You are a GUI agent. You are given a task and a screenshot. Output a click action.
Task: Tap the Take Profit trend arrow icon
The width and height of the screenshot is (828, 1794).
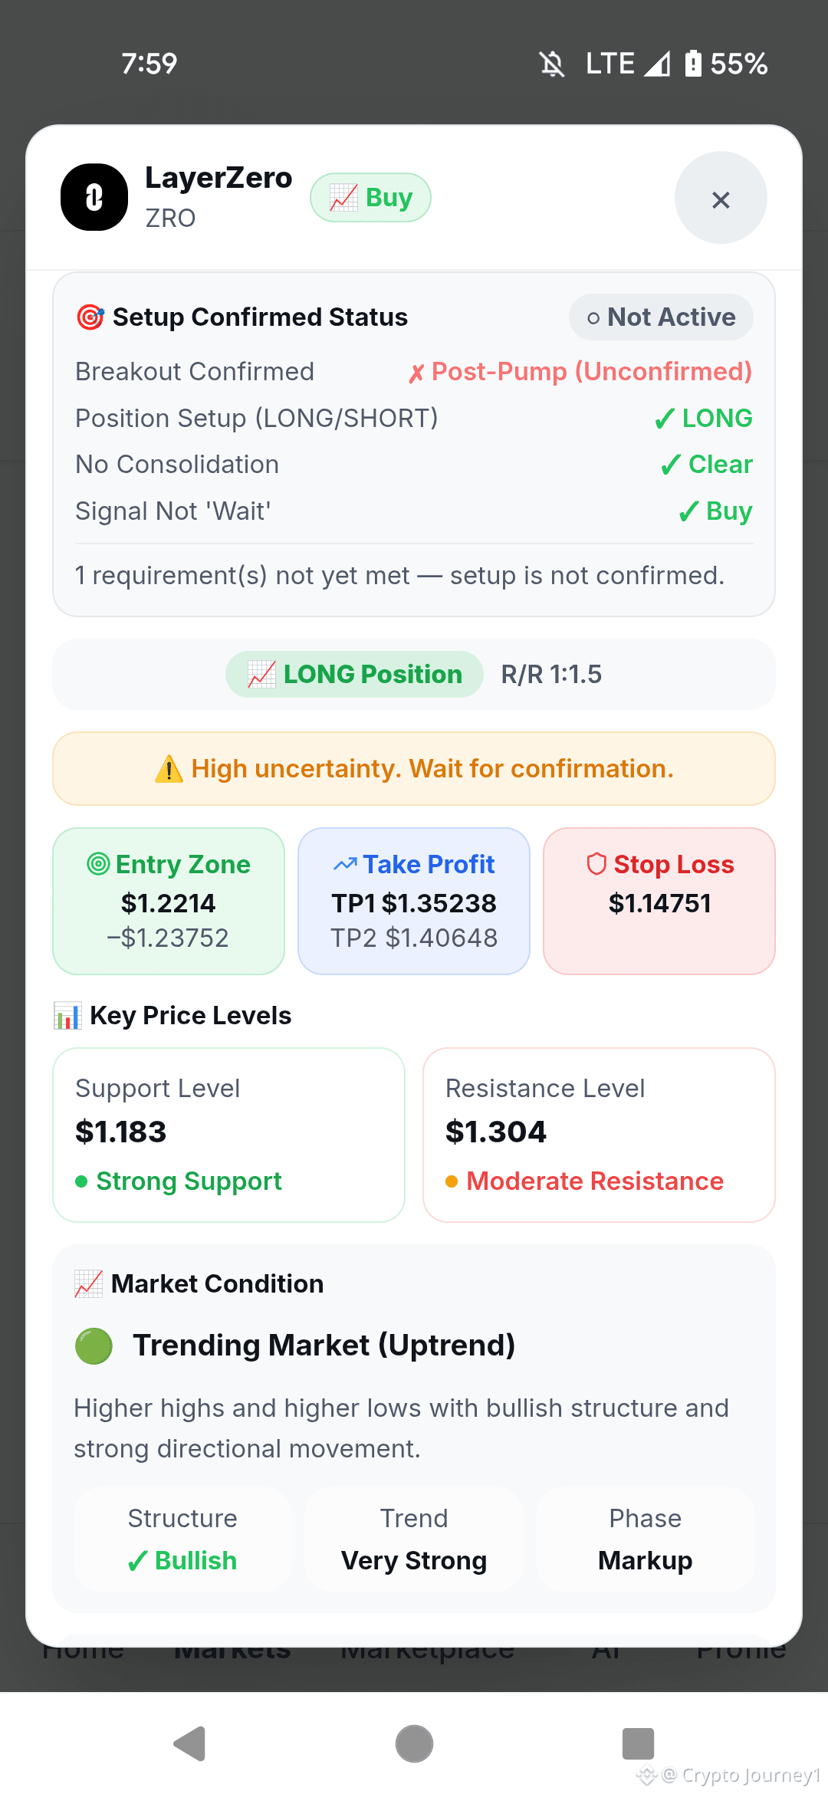[x=345, y=864]
